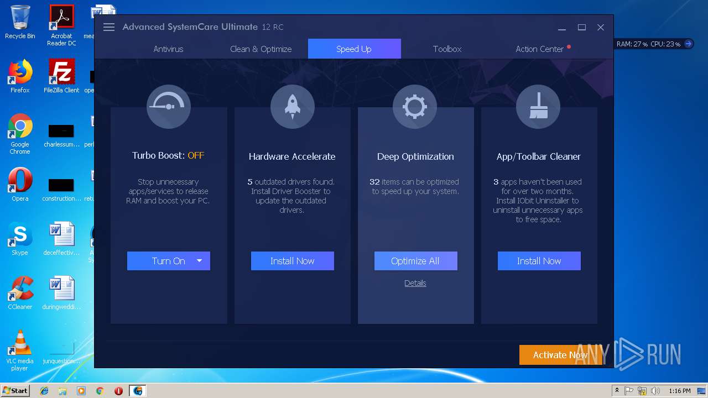Open Acrobat Reader DC desktop icon
Screen dimensions: 708x398
point(61,25)
